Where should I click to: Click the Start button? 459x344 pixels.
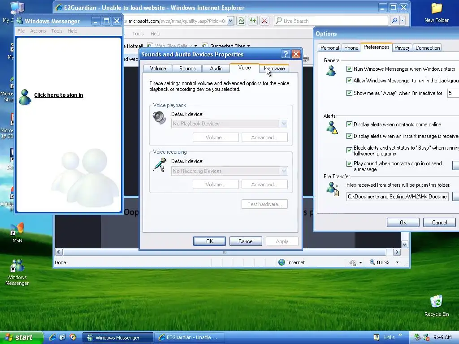pos(22,338)
